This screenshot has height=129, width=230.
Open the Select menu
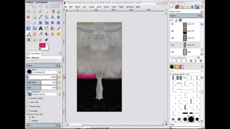click(78, 7)
